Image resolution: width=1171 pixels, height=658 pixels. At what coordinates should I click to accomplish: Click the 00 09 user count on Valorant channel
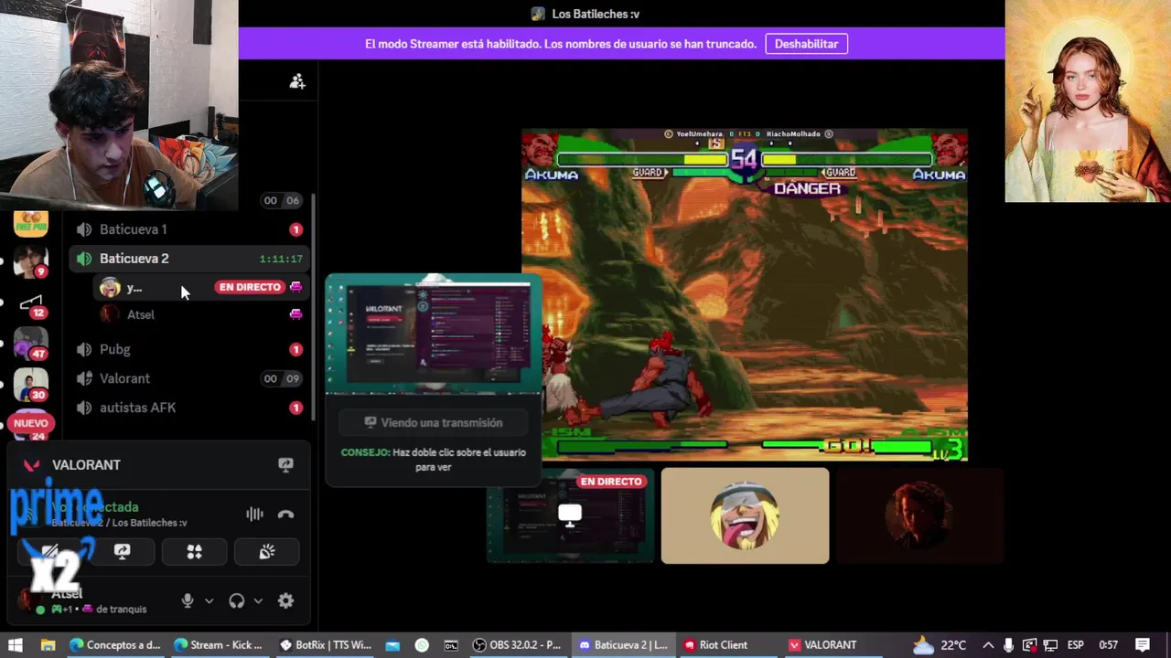(x=282, y=378)
